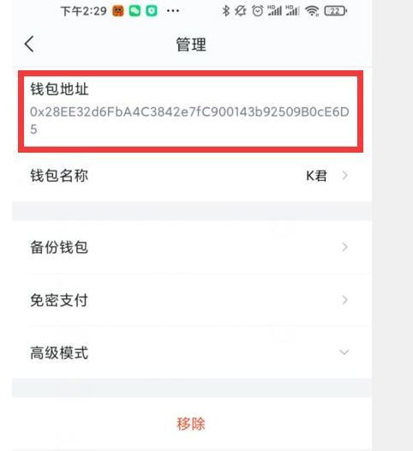Tap the battery indicator icon

coord(335,11)
